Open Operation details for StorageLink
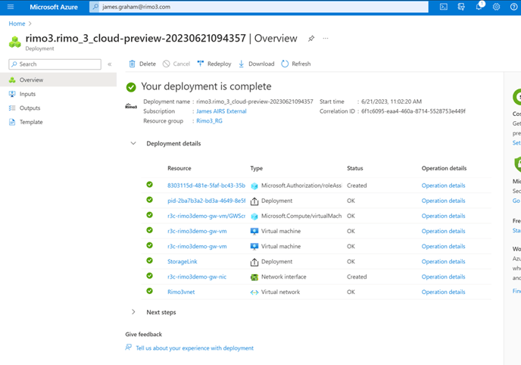Screen dimensions: 521x365 (443, 261)
